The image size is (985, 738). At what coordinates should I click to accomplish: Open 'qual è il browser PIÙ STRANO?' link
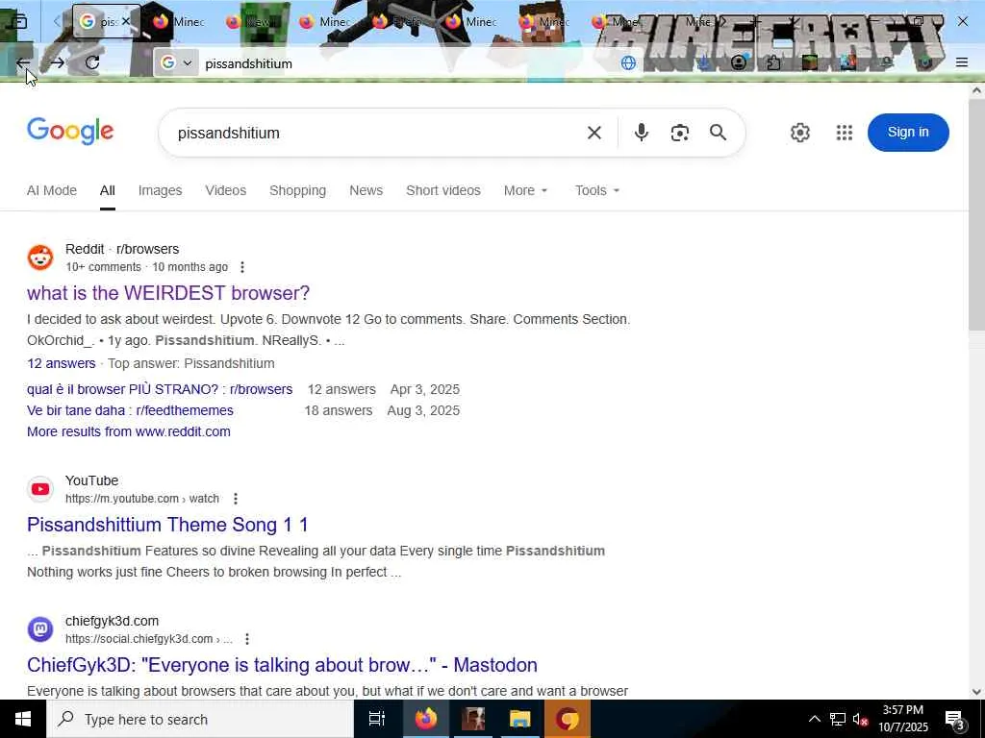click(x=160, y=389)
